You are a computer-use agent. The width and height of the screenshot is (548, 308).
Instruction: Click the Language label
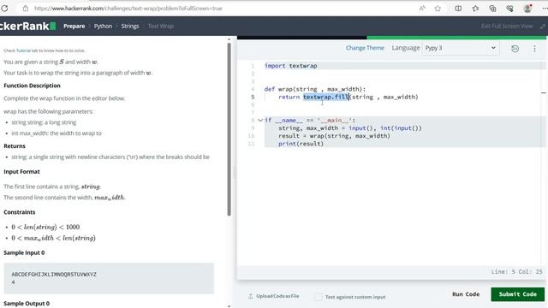pos(405,48)
